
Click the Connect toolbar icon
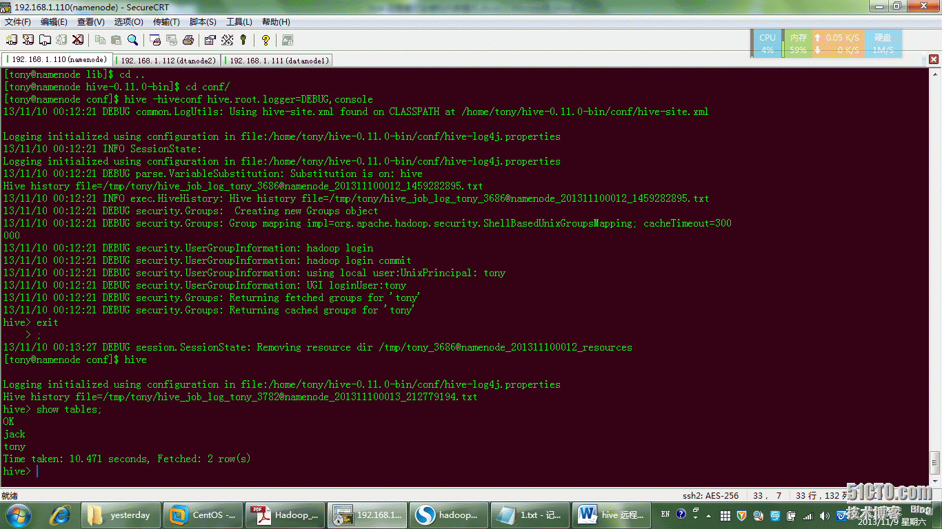[12, 40]
